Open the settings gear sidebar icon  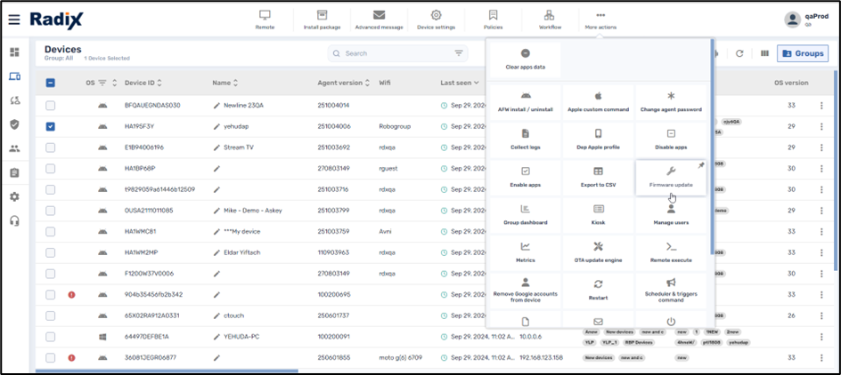click(14, 197)
